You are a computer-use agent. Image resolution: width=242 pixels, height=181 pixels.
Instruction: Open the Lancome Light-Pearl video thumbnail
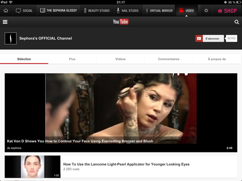click(x=32, y=167)
